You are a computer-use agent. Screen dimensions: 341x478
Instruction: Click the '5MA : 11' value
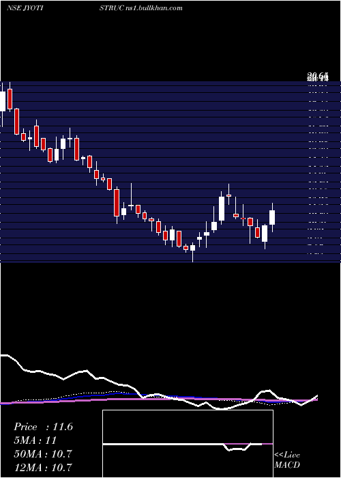click(x=35, y=440)
